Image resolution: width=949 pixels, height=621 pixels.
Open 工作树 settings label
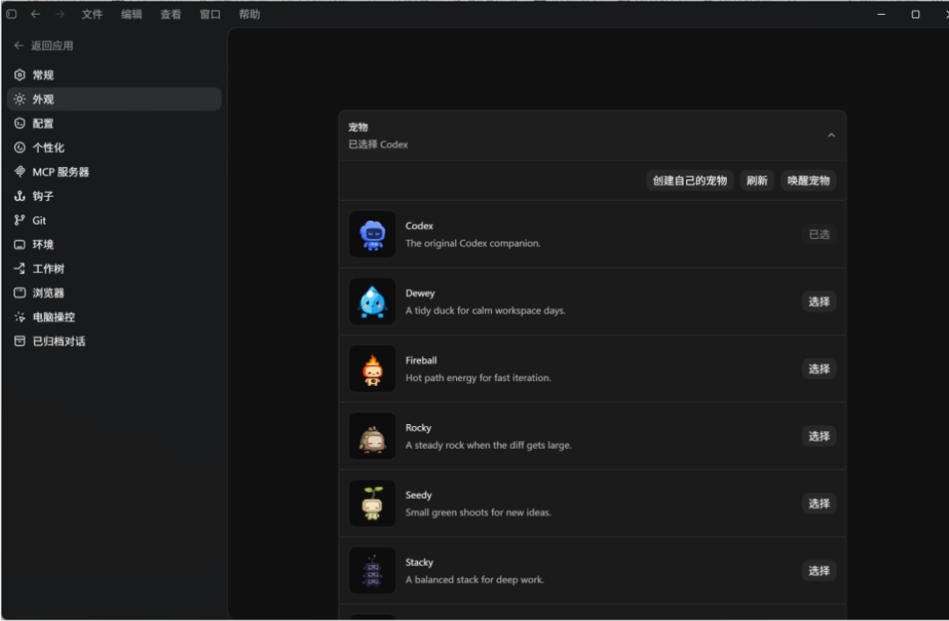[48, 269]
